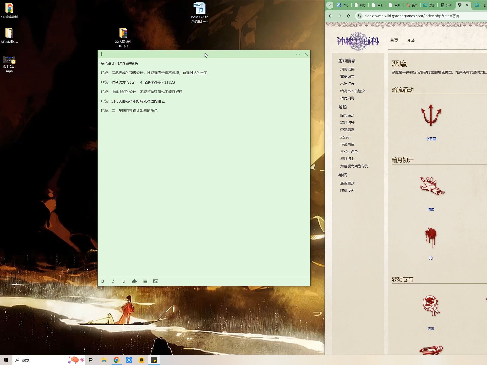Open the 规则概要 sidebar link
Image resolution: width=487 pixels, height=365 pixels.
(347, 69)
